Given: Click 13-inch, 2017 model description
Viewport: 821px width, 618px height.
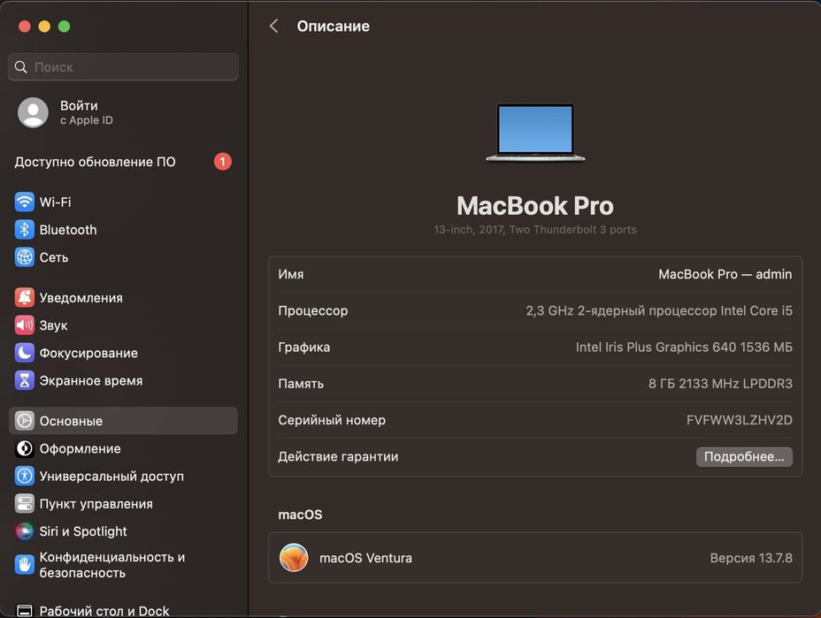Looking at the screenshot, I should click(x=535, y=229).
